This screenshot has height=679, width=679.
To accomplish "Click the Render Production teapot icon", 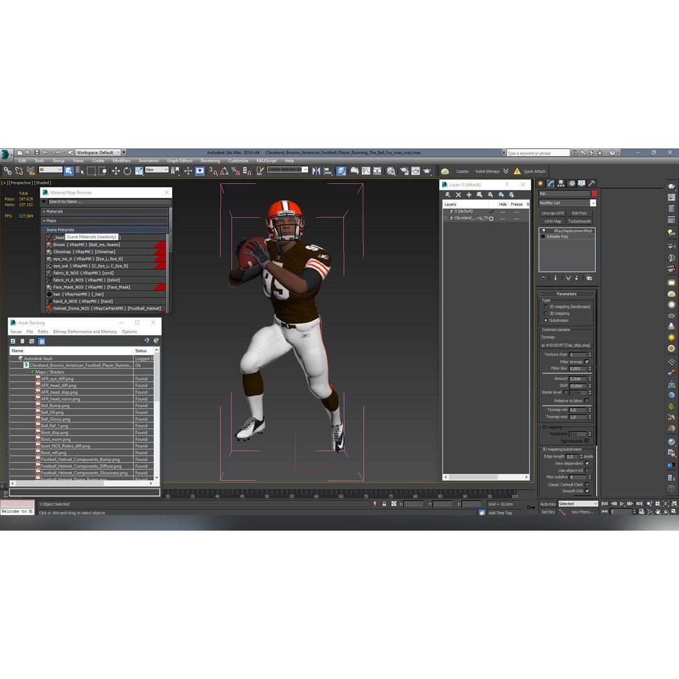I will click(427, 171).
